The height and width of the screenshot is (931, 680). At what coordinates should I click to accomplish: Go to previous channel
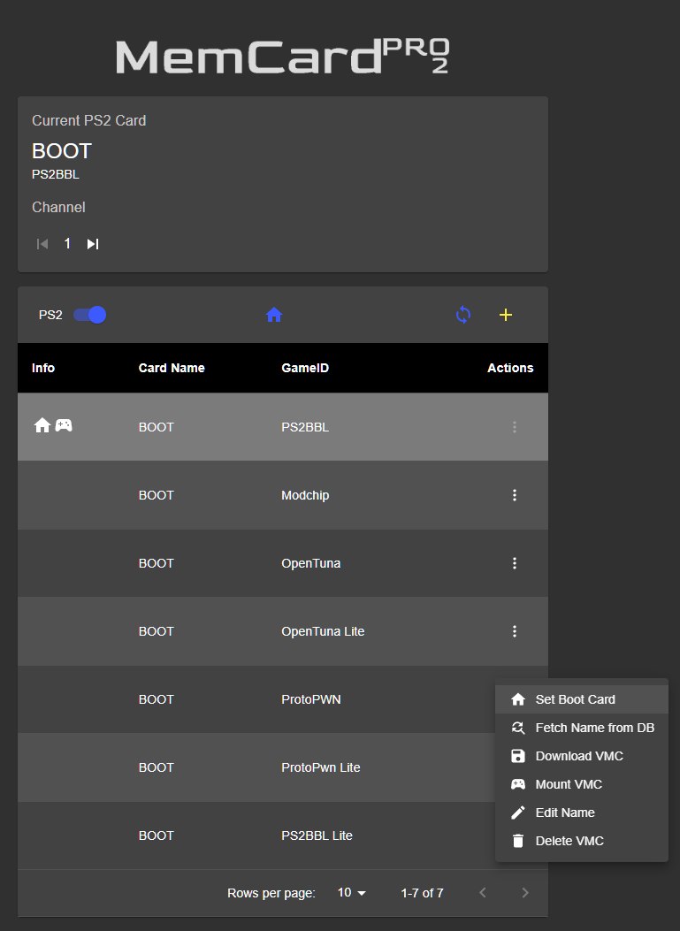click(42, 244)
